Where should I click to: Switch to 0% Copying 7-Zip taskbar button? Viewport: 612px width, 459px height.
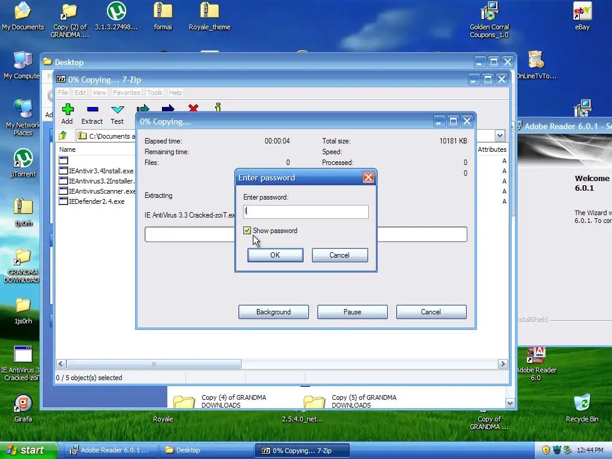click(x=302, y=450)
